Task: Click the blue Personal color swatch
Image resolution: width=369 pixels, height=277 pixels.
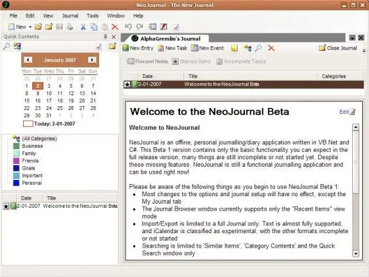Action: click(x=16, y=183)
